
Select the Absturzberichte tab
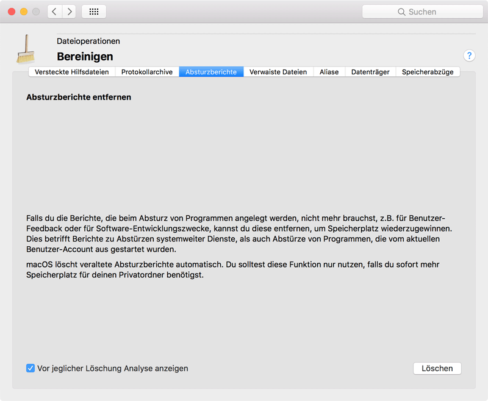[211, 72]
